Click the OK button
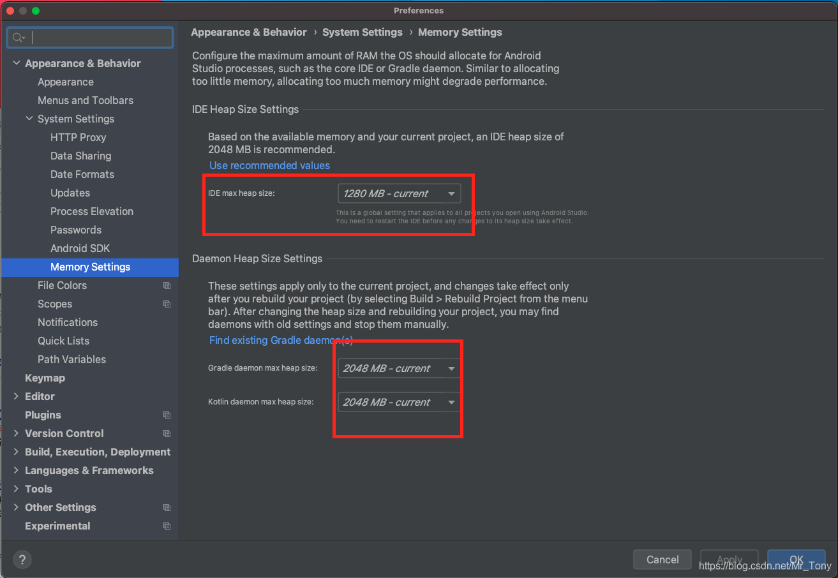 (x=797, y=559)
